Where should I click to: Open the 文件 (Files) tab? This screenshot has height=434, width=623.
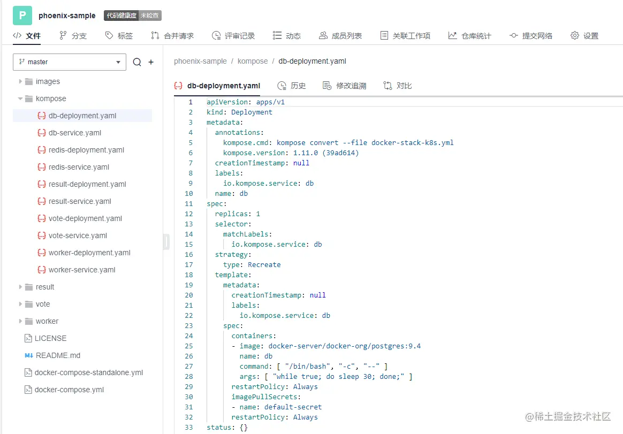[27, 36]
